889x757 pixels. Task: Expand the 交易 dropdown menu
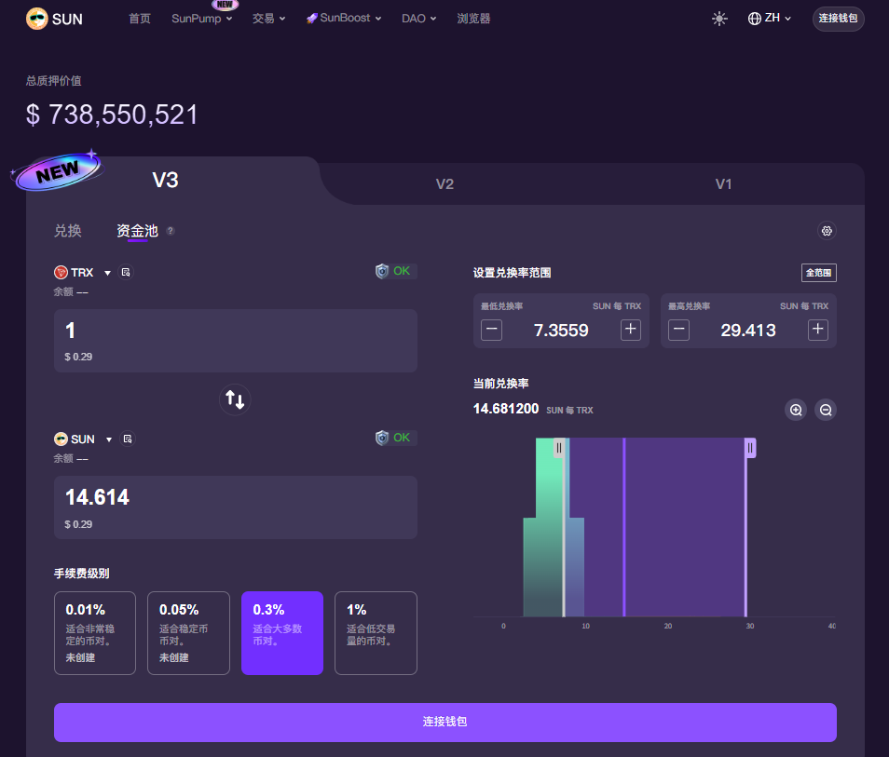point(268,19)
